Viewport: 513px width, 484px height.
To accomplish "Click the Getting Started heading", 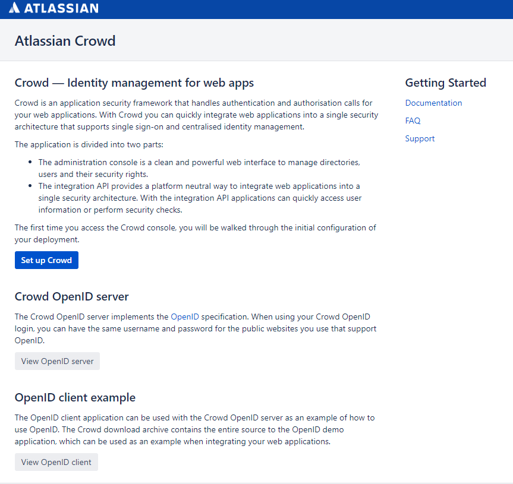I will click(x=446, y=83).
